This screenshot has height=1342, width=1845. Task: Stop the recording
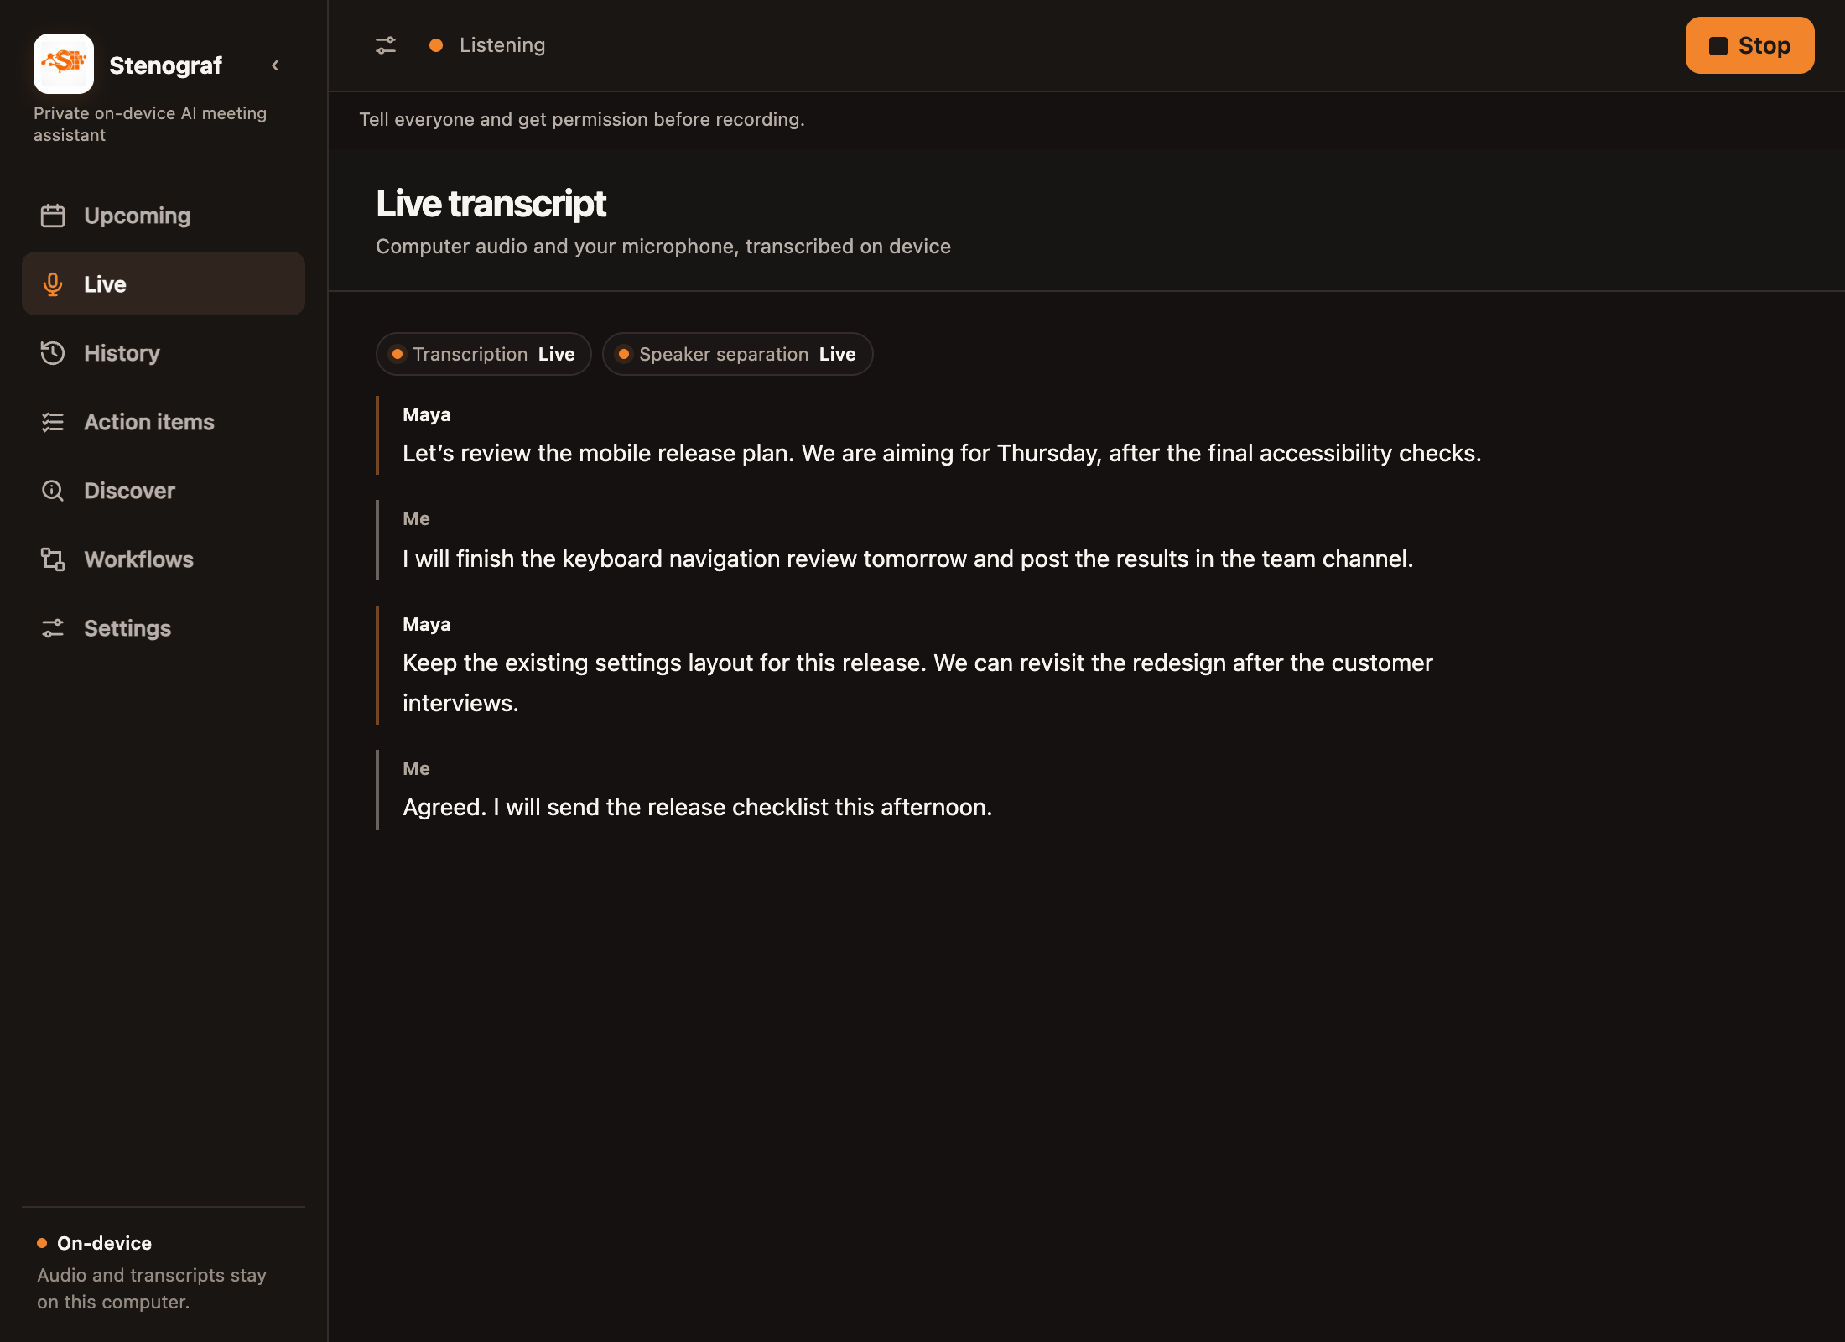(1749, 45)
